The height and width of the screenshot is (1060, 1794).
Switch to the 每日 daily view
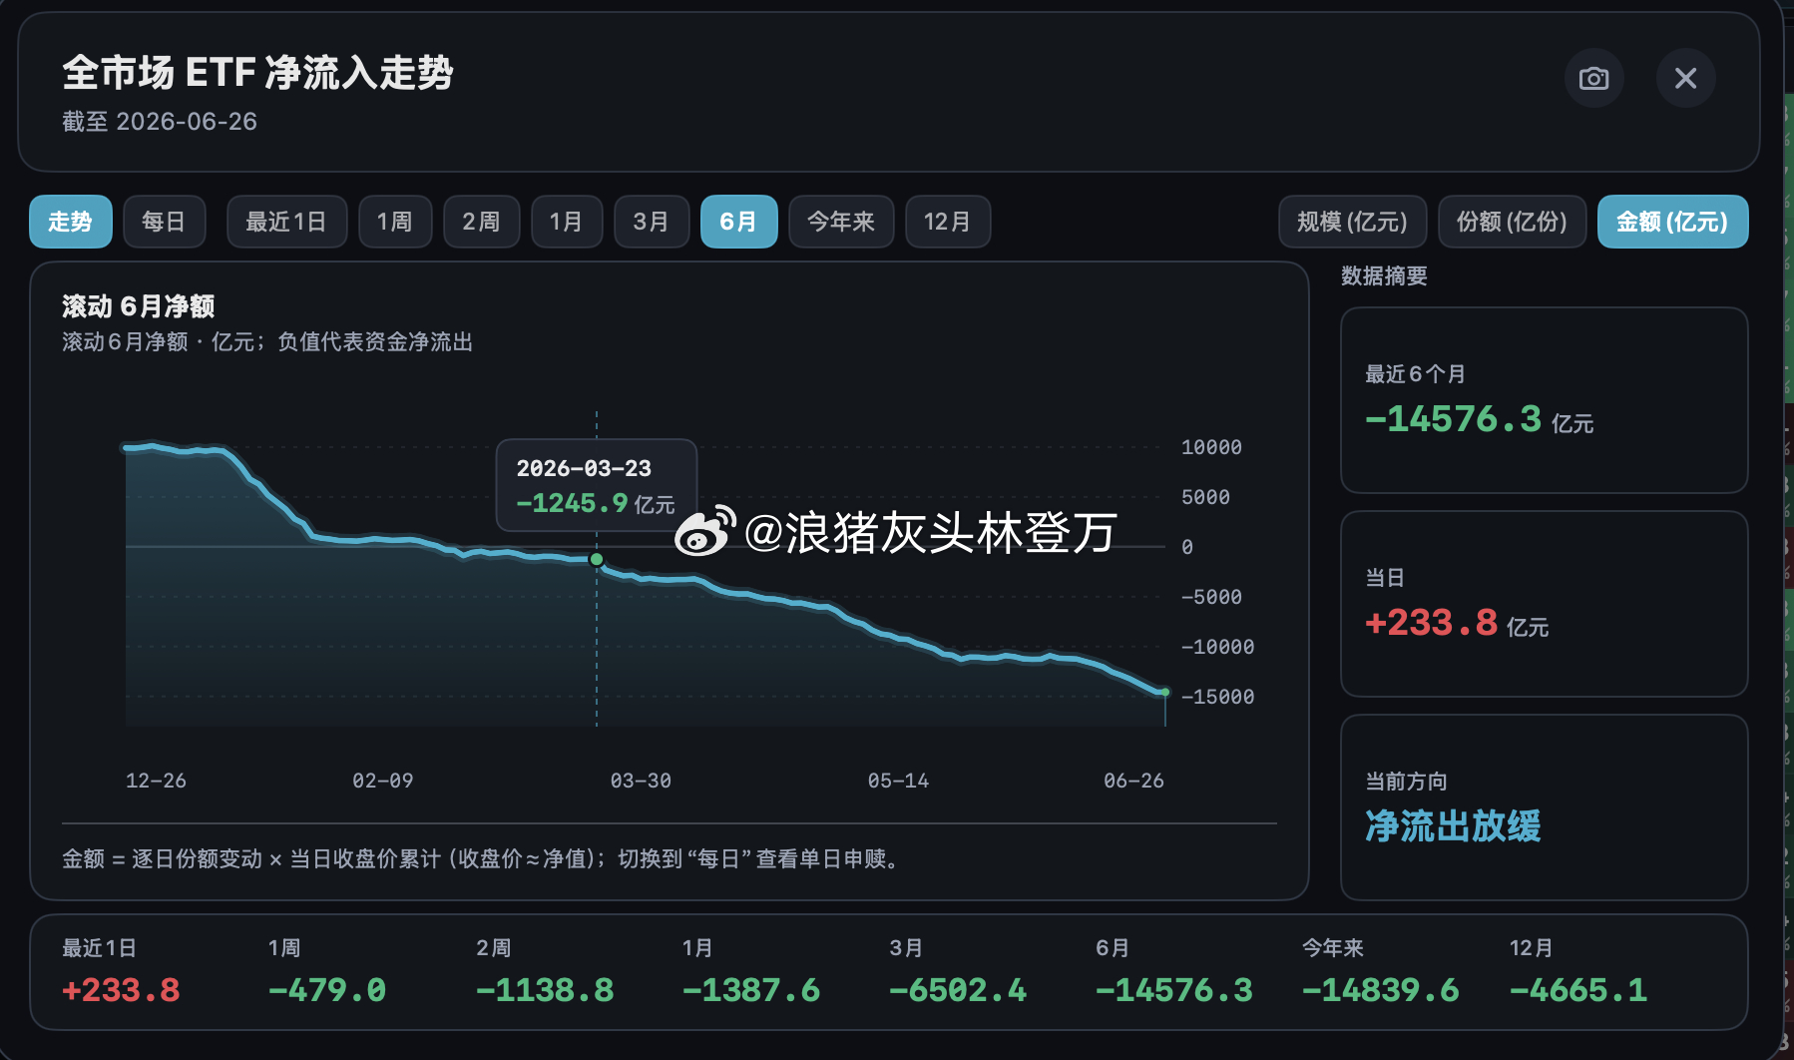[x=164, y=222]
